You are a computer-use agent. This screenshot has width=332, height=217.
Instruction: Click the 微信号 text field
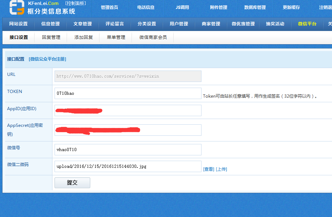click(128, 150)
